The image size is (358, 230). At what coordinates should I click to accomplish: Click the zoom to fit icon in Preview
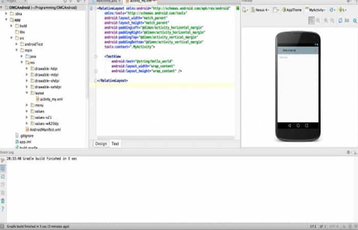pos(318,21)
